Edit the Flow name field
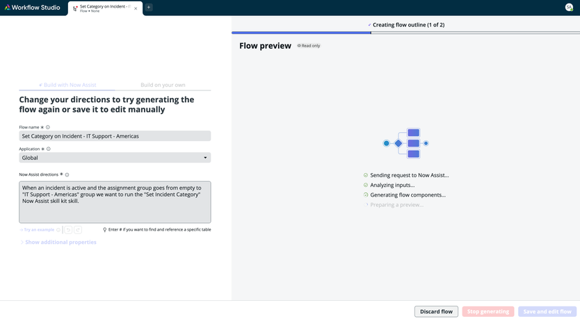This screenshot has height=321, width=580. click(x=115, y=136)
